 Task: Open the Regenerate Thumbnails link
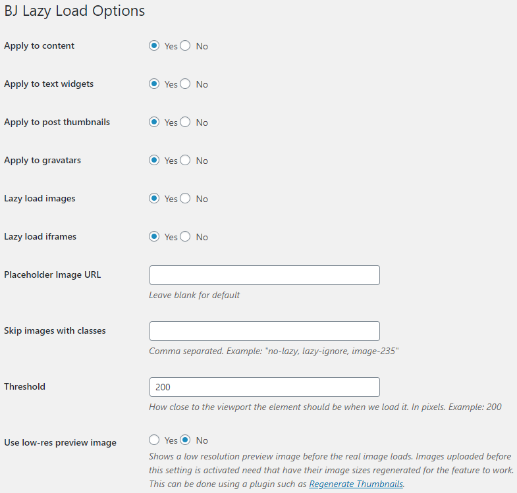(x=356, y=484)
